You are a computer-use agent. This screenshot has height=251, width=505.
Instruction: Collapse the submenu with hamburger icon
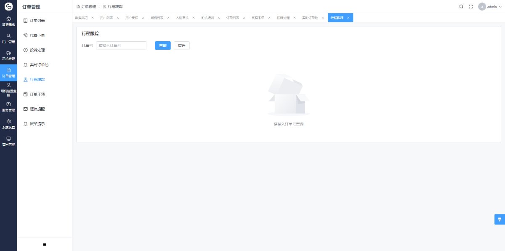(45, 244)
